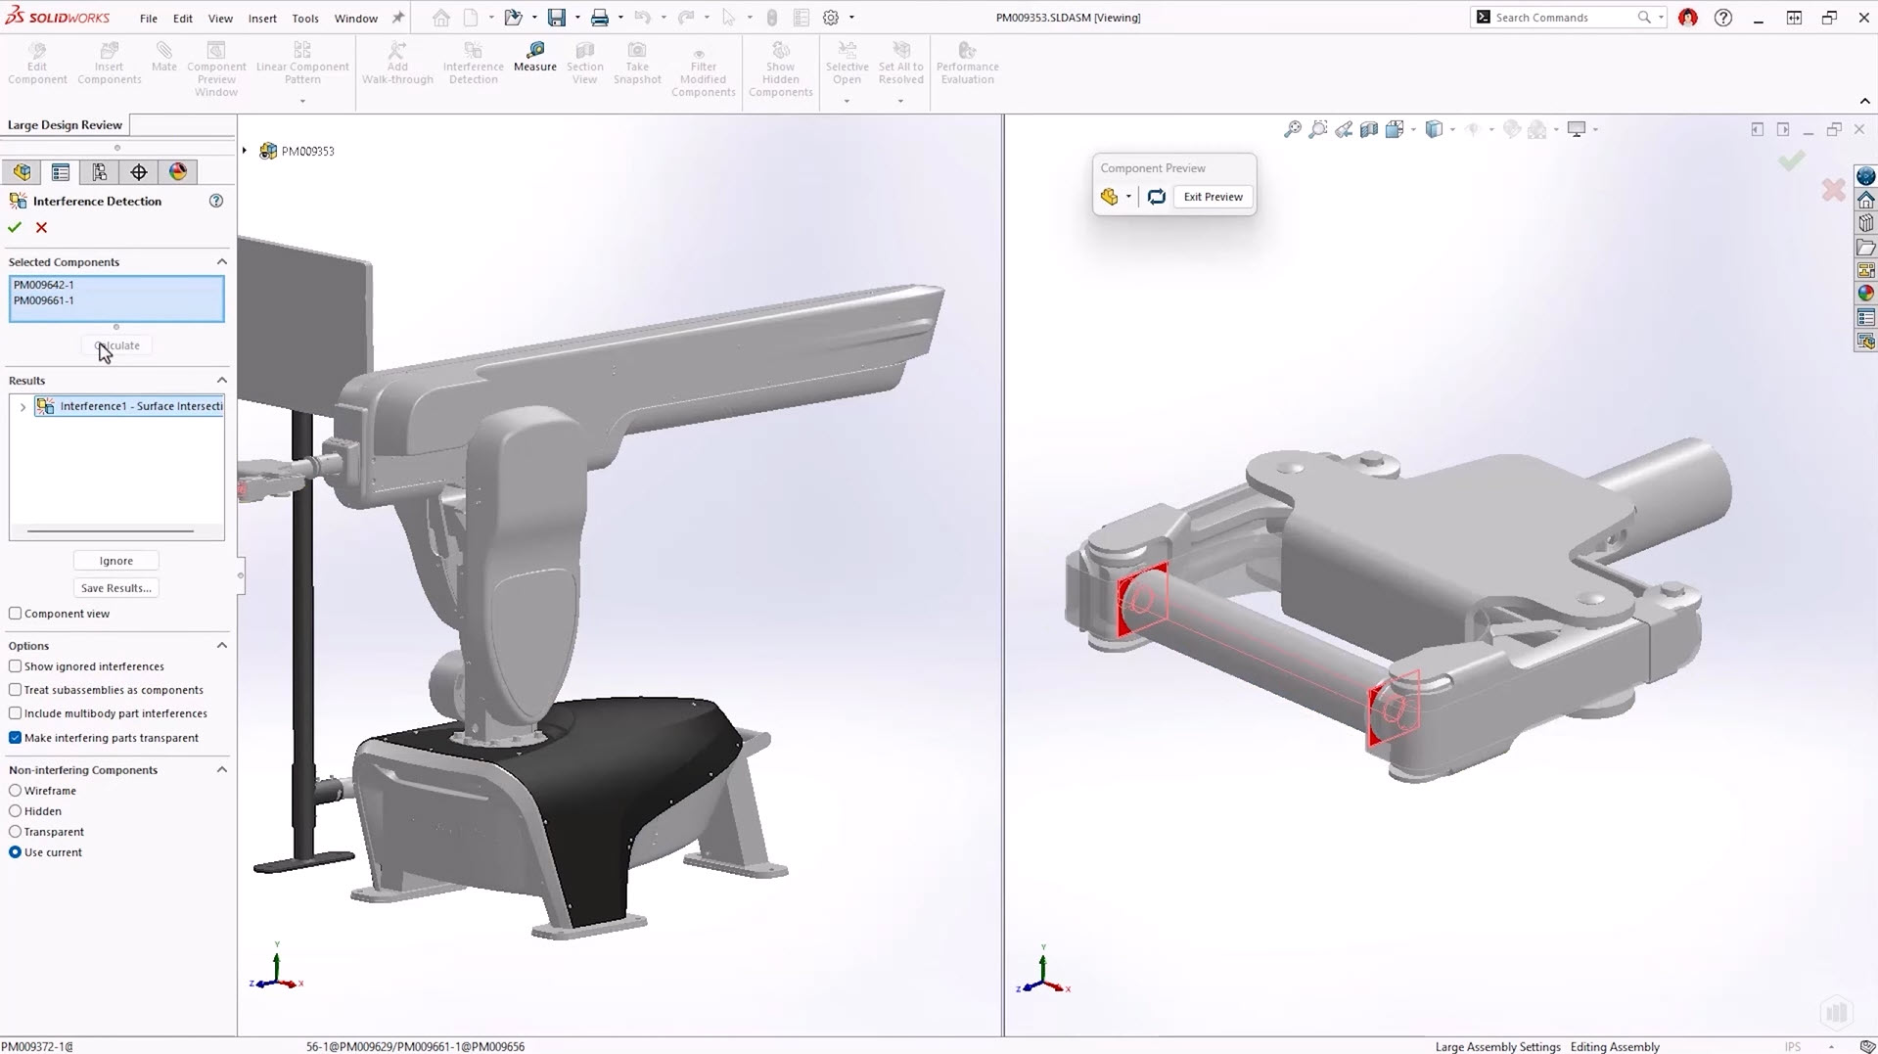This screenshot has height=1054, width=1878.
Task: Open the Tools menu
Action: point(304,18)
